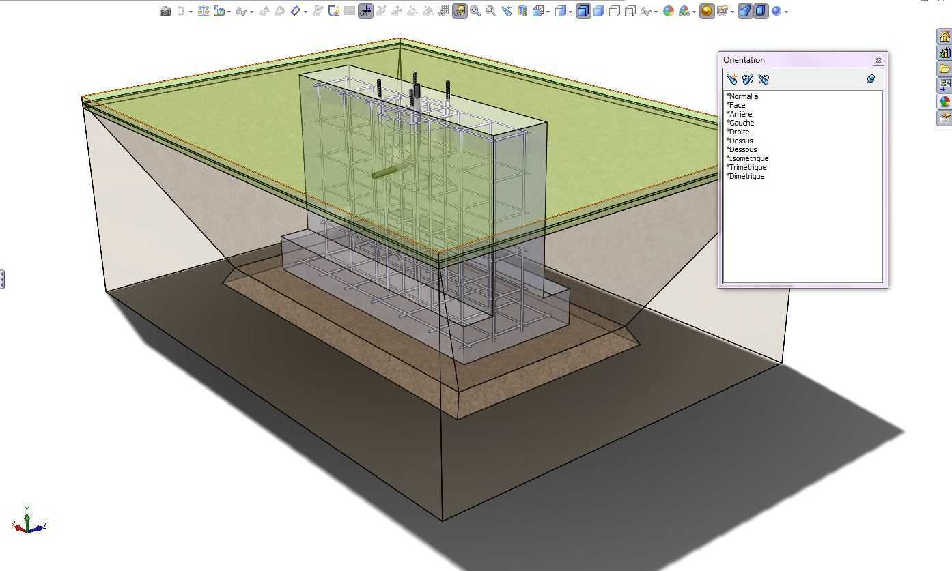Viewport: 952px width, 571px height.
Task: Toggle Shaded With Edges display mode
Action: [x=583, y=11]
